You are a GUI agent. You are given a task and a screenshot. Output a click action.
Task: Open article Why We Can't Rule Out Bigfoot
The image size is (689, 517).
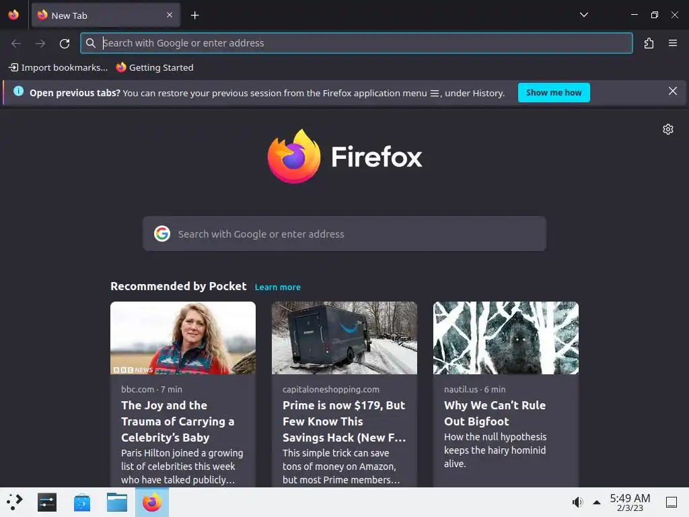click(495, 413)
